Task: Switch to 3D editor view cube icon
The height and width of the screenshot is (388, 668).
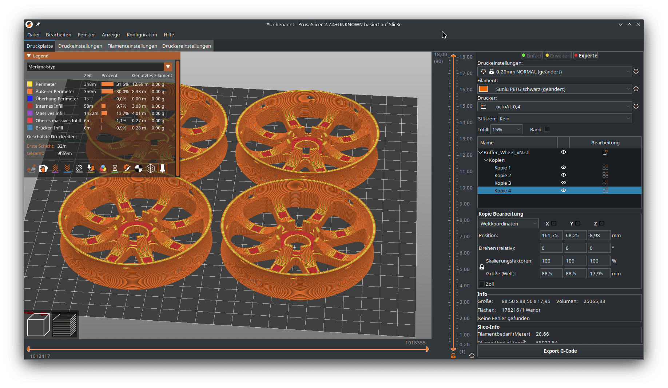Action: click(x=38, y=325)
